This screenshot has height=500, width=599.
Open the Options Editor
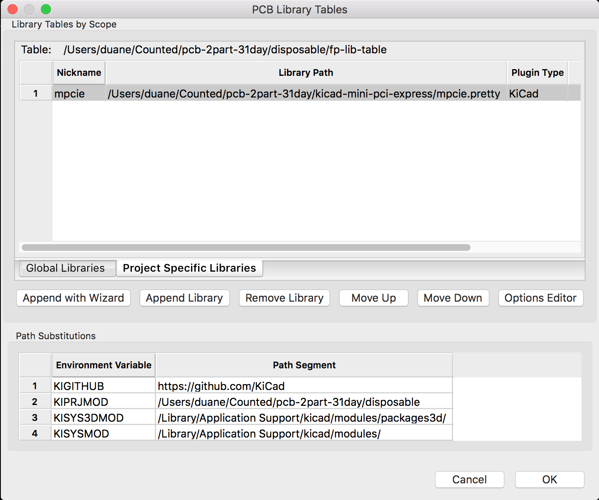pyautogui.click(x=540, y=298)
